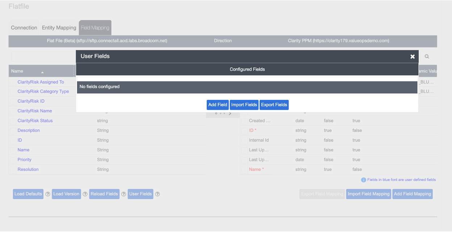Sort by the Name column arrow
452x232 pixels.
coord(42,72)
